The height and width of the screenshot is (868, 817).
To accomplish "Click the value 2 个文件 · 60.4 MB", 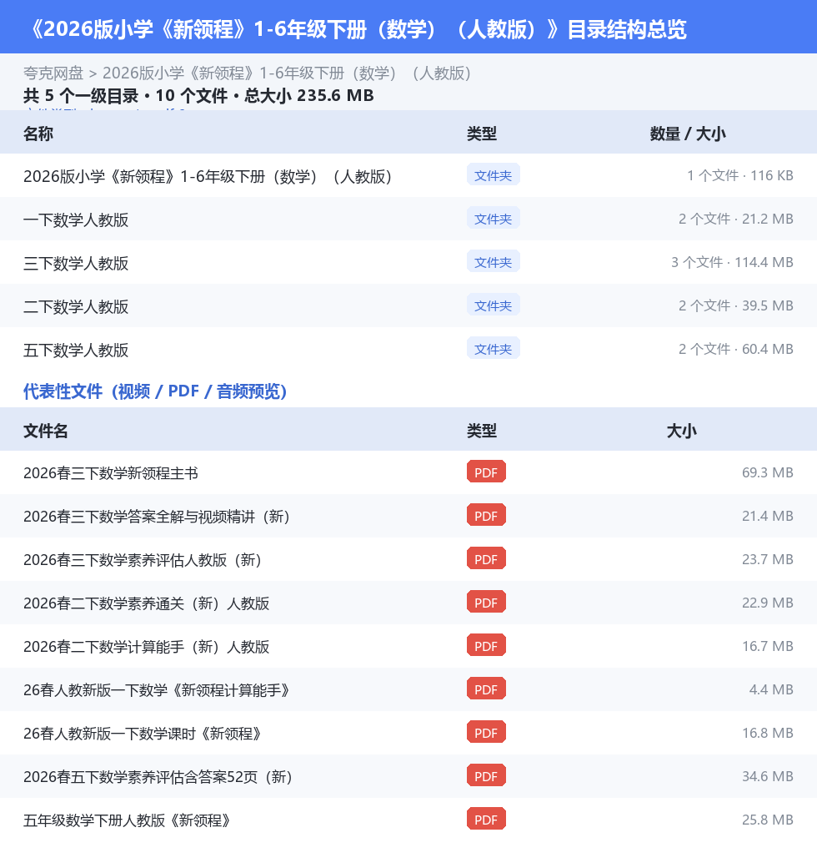I will point(736,349).
